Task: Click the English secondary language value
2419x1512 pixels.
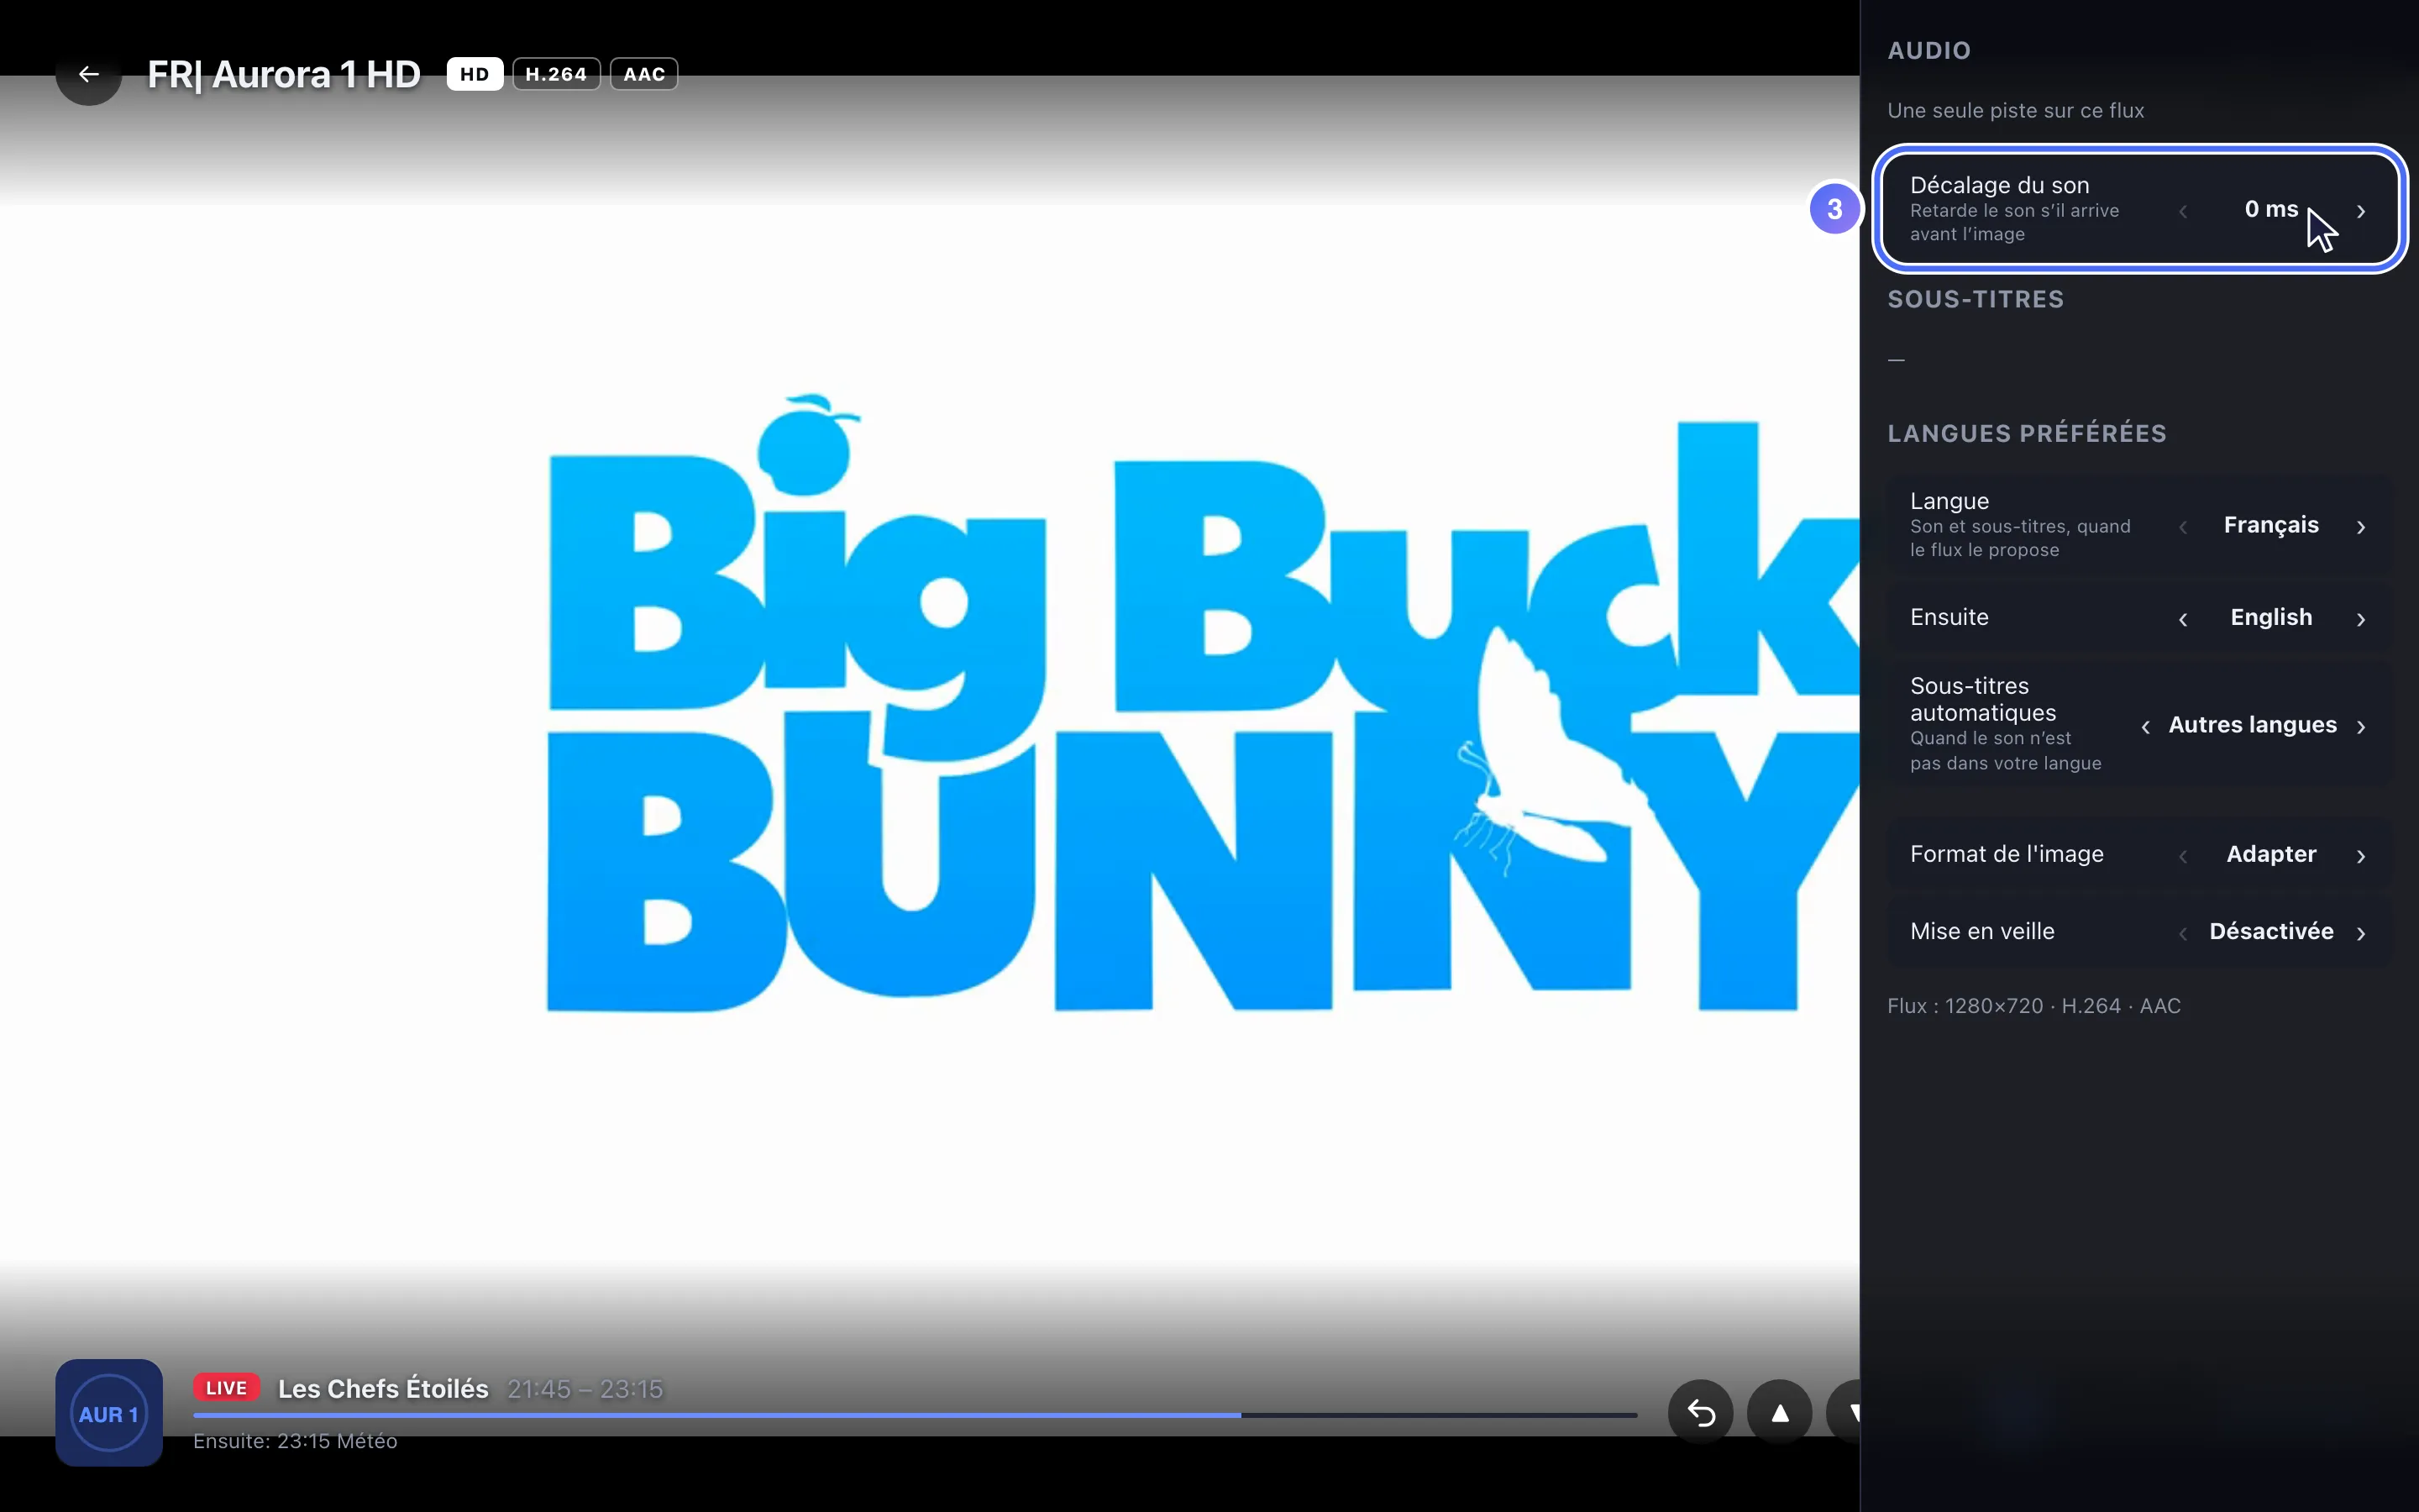Action: pyautogui.click(x=2271, y=617)
